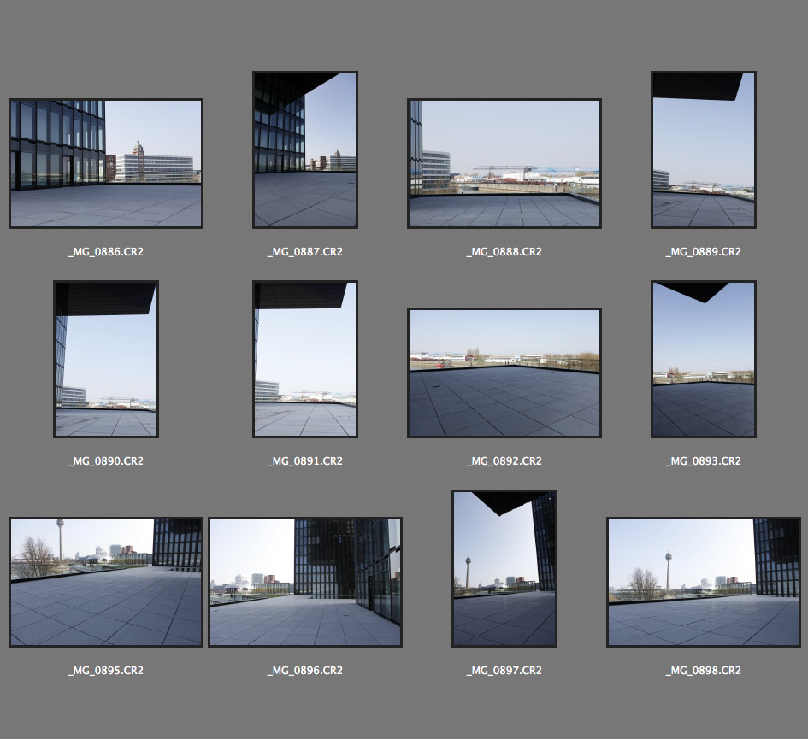This screenshot has width=808, height=739.
Task: Click the _MG_0892.CR2 filename caption
Action: [x=504, y=461]
